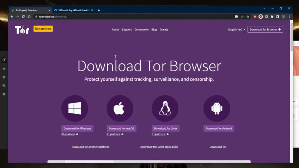Viewport: 299px width, 168px height.
Task: Click the Google icon in address bar
Action: tap(236, 17)
